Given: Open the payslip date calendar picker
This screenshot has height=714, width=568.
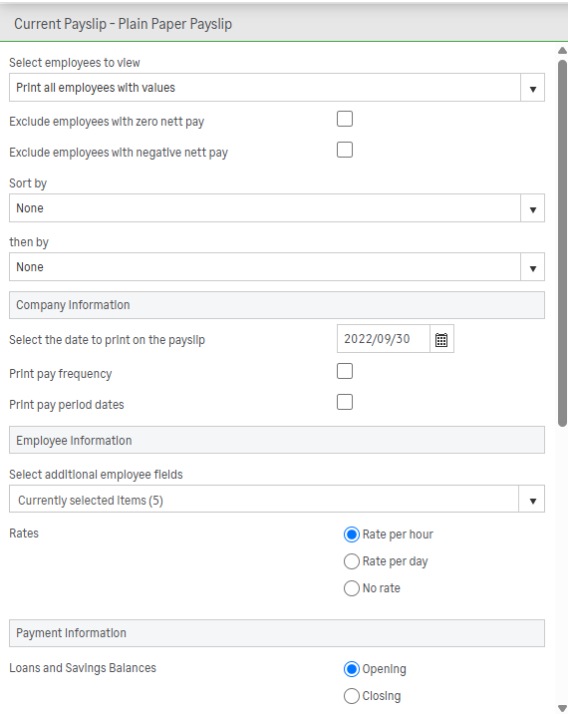Looking at the screenshot, I should [441, 339].
